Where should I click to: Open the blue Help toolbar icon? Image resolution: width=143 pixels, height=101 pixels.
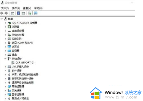tap(19, 13)
